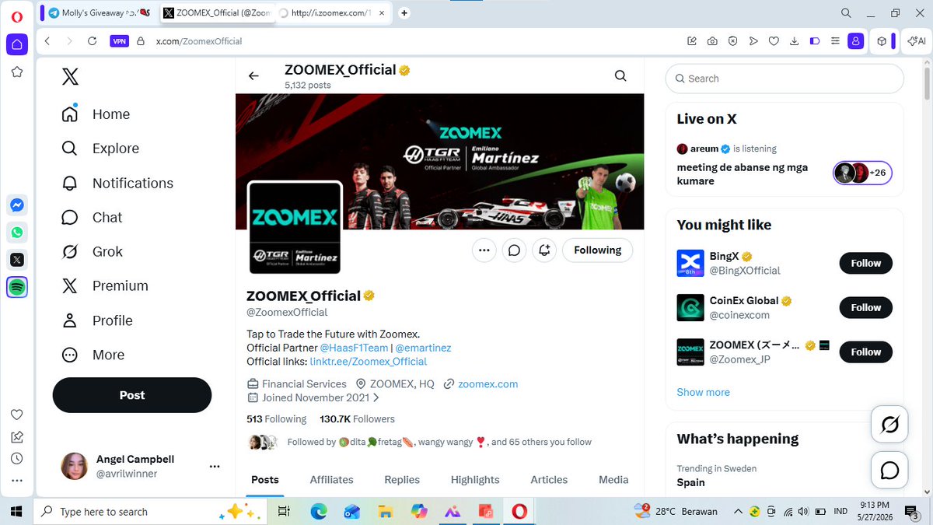View the 130.7K Followers list
This screenshot has height=525, width=933.
click(x=357, y=418)
